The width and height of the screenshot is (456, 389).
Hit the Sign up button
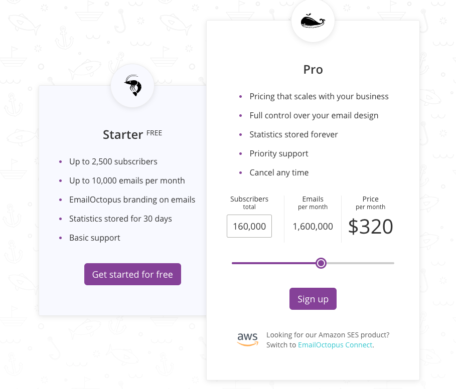[x=313, y=299]
